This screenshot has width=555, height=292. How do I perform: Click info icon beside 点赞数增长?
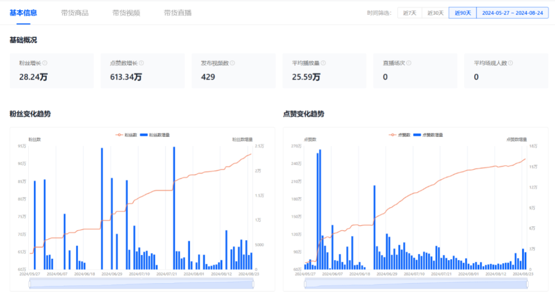click(141, 63)
